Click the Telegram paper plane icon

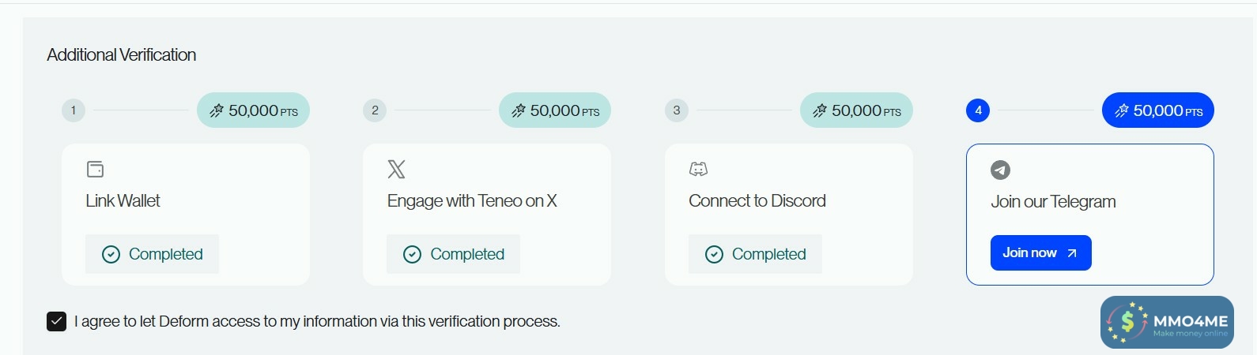pos(1000,170)
